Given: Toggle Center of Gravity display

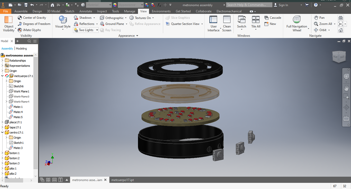Looking at the screenshot, I should (x=32, y=18).
